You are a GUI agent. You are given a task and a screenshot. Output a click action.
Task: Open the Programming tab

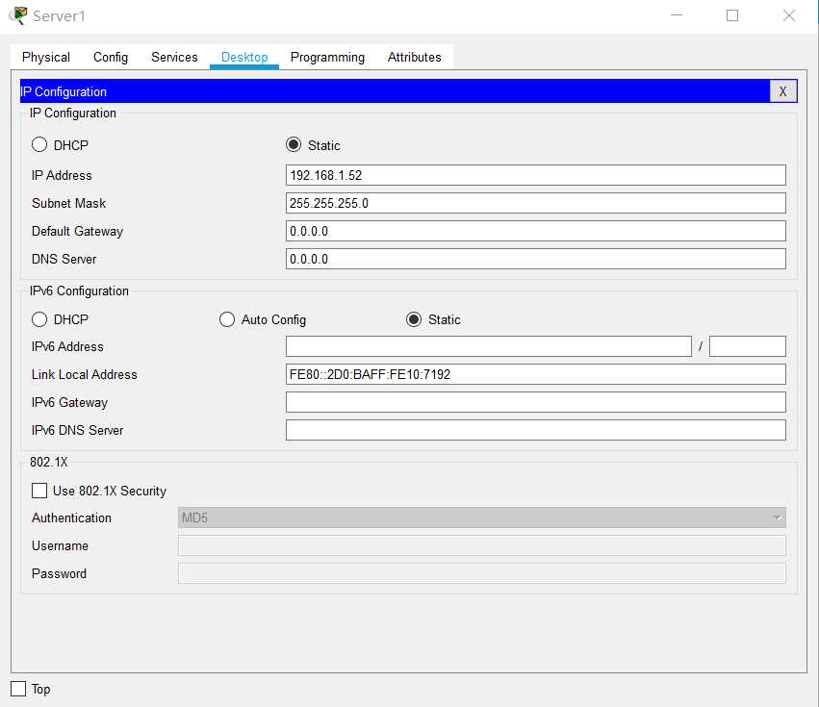327,57
